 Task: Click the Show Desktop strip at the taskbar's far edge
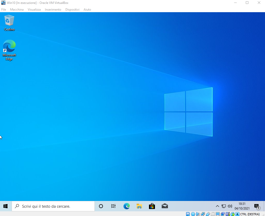(x=264, y=206)
